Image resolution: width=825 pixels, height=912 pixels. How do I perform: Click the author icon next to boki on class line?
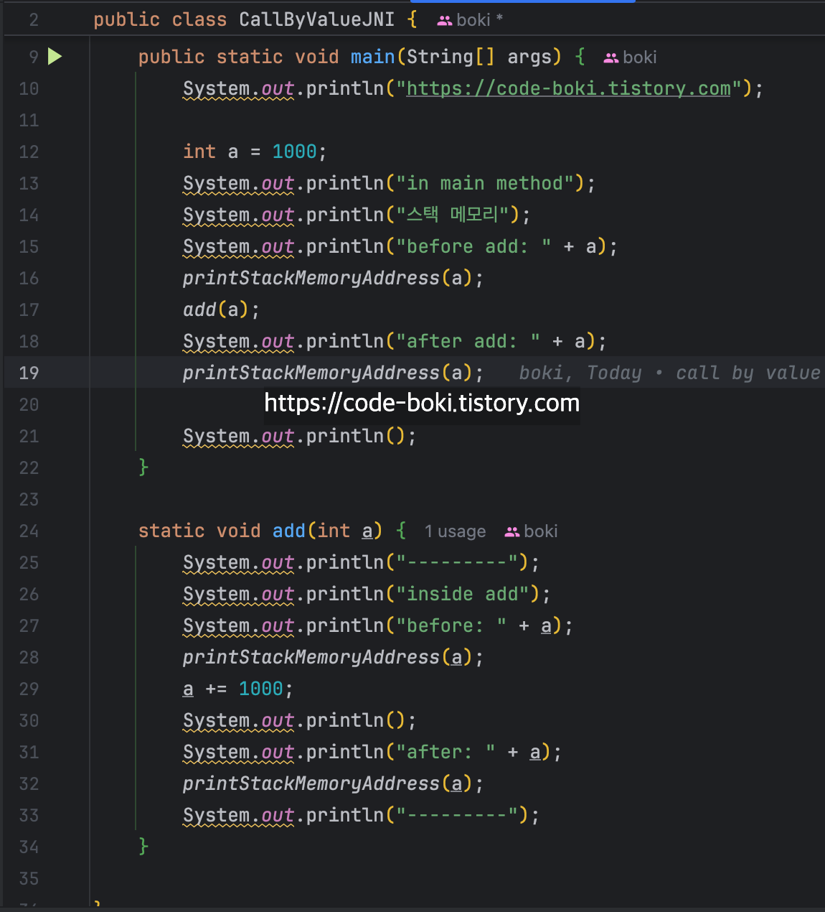point(445,21)
